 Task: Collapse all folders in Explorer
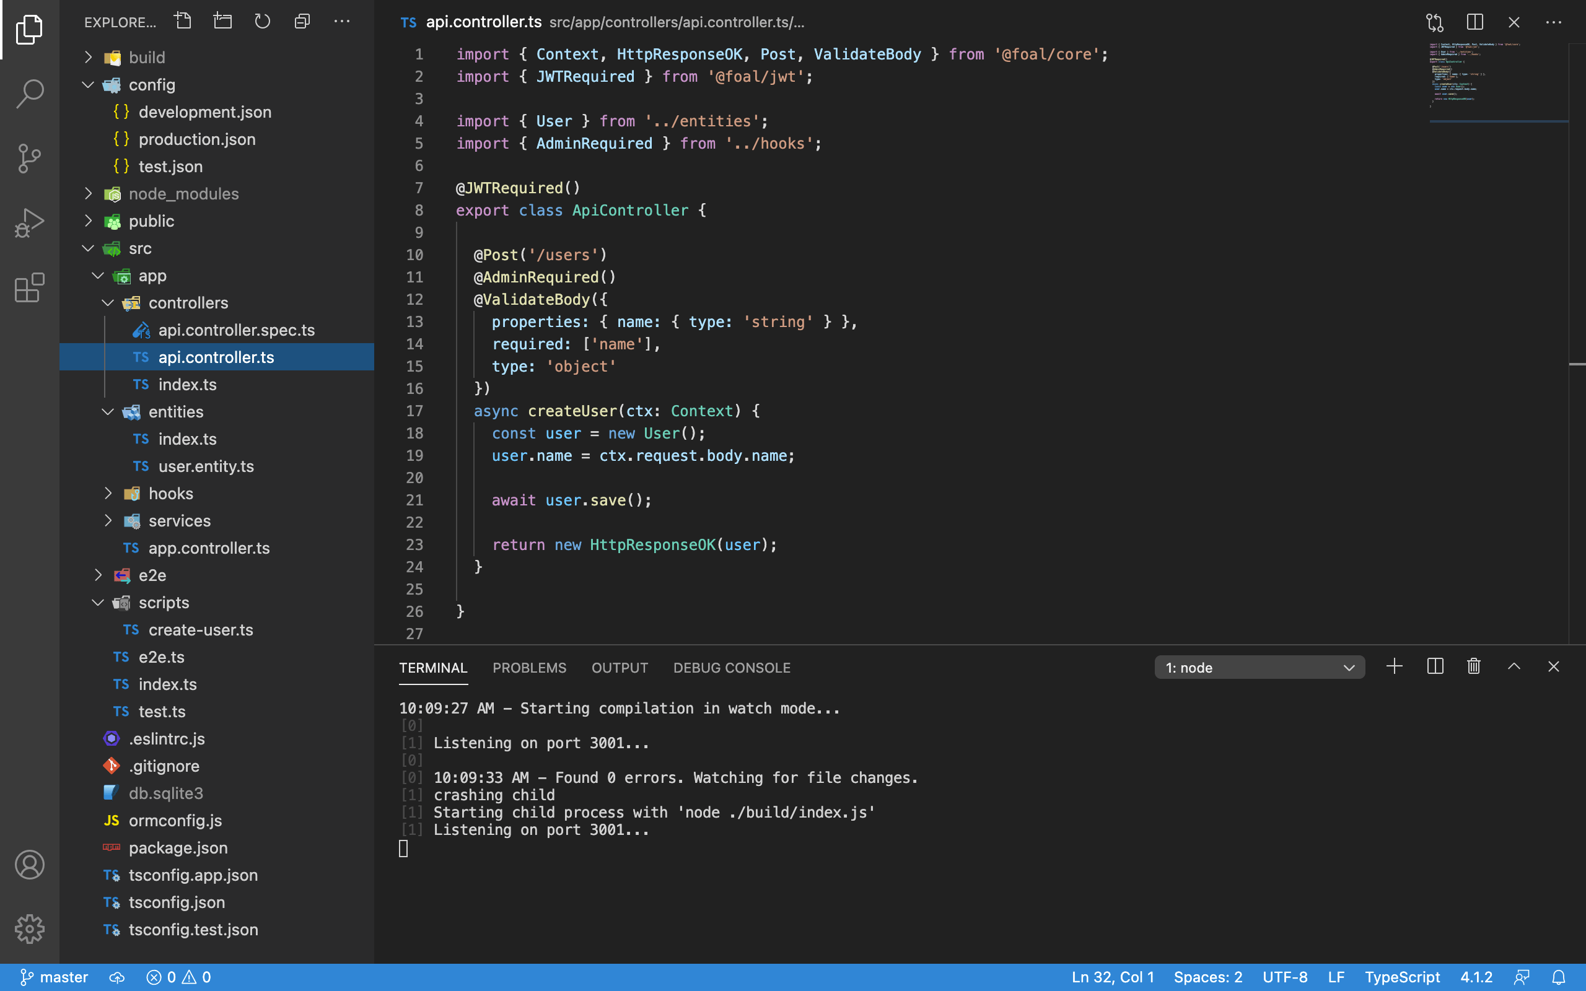pos(302,22)
